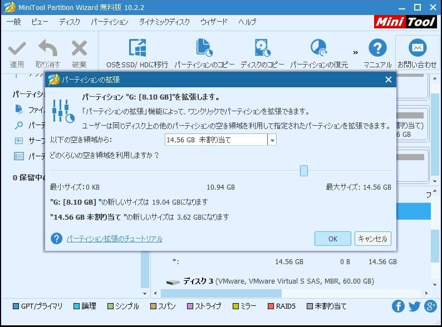Image resolution: width=442 pixels, height=327 pixels.
Task: Open the free space source dropdown arrow
Action: (x=272, y=140)
